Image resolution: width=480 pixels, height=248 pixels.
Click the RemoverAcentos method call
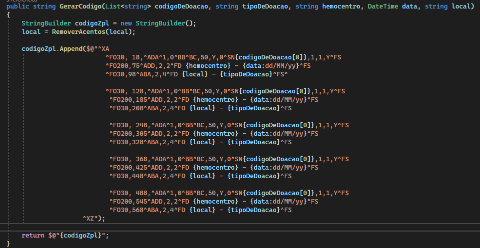78,32
